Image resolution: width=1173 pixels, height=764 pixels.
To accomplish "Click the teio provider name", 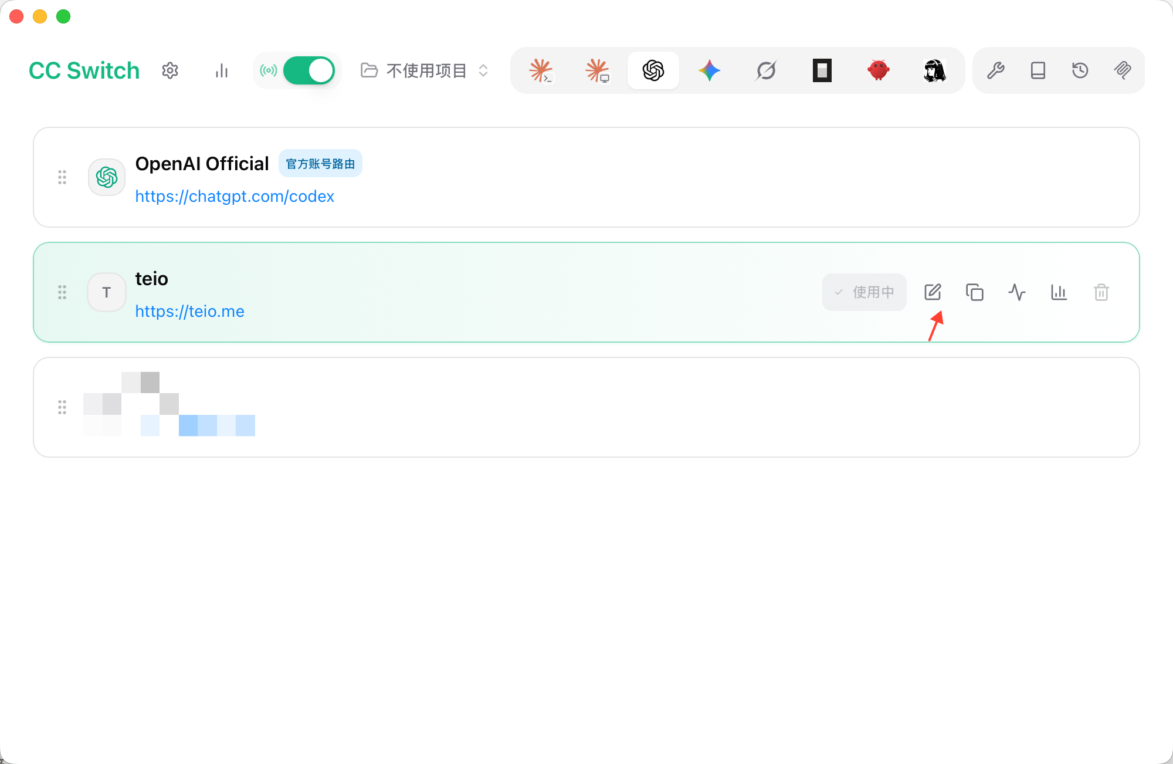I will coord(151,279).
